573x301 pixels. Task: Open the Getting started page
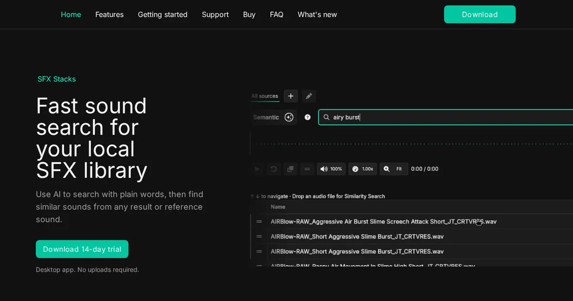coord(163,14)
